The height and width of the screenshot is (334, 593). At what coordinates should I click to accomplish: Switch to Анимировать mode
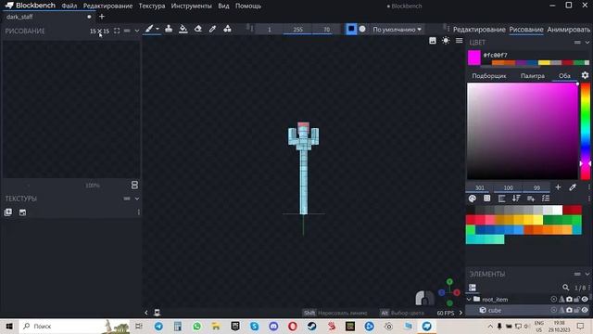tap(568, 30)
